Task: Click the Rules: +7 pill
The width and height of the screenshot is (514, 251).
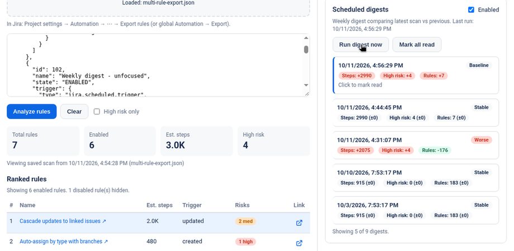Action: click(x=434, y=76)
